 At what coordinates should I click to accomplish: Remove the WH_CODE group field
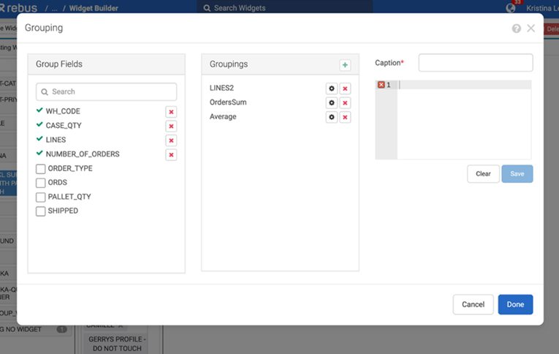pos(171,112)
